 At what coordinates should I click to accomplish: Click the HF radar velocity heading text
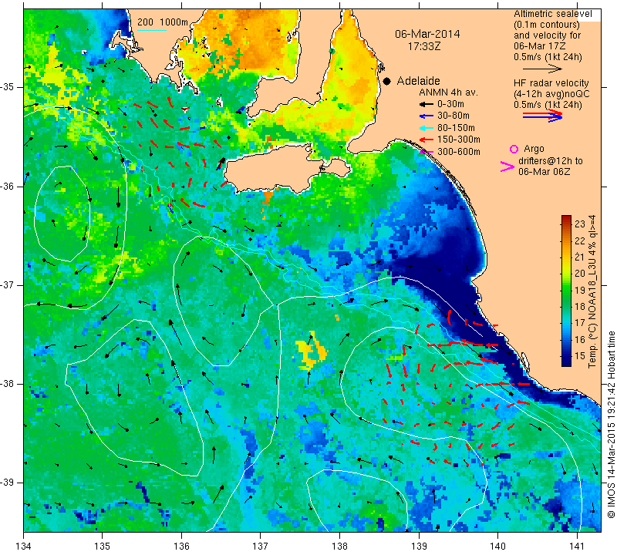(551, 83)
